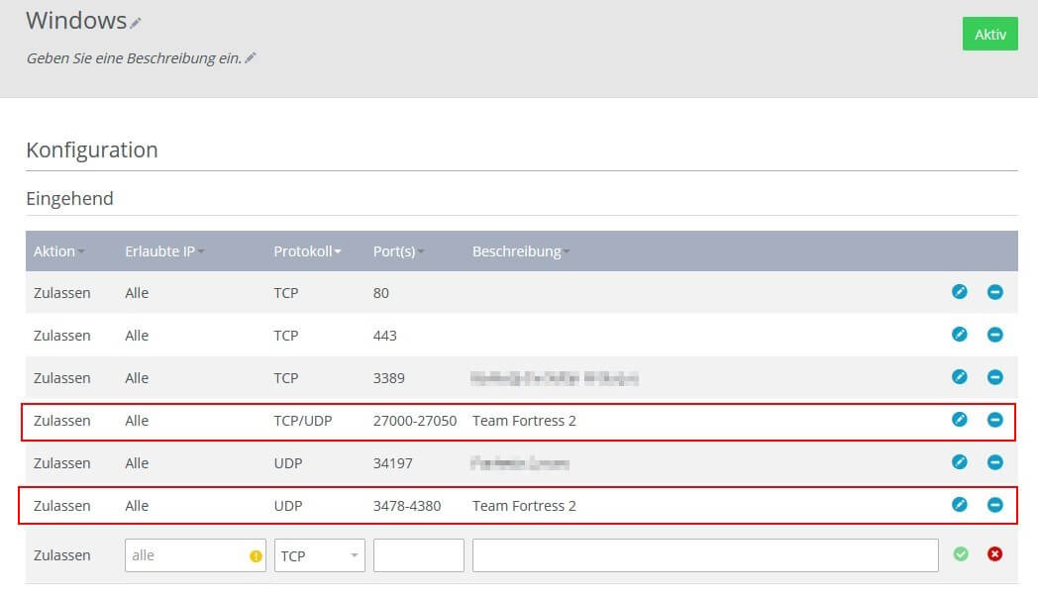Sort by the Aktion column header
The width and height of the screenshot is (1038, 595).
(58, 251)
